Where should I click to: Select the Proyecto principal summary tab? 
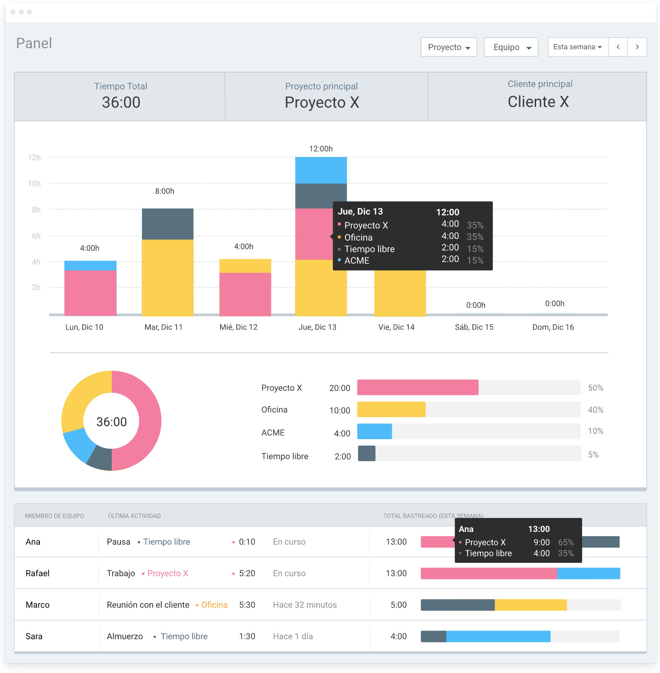(322, 96)
